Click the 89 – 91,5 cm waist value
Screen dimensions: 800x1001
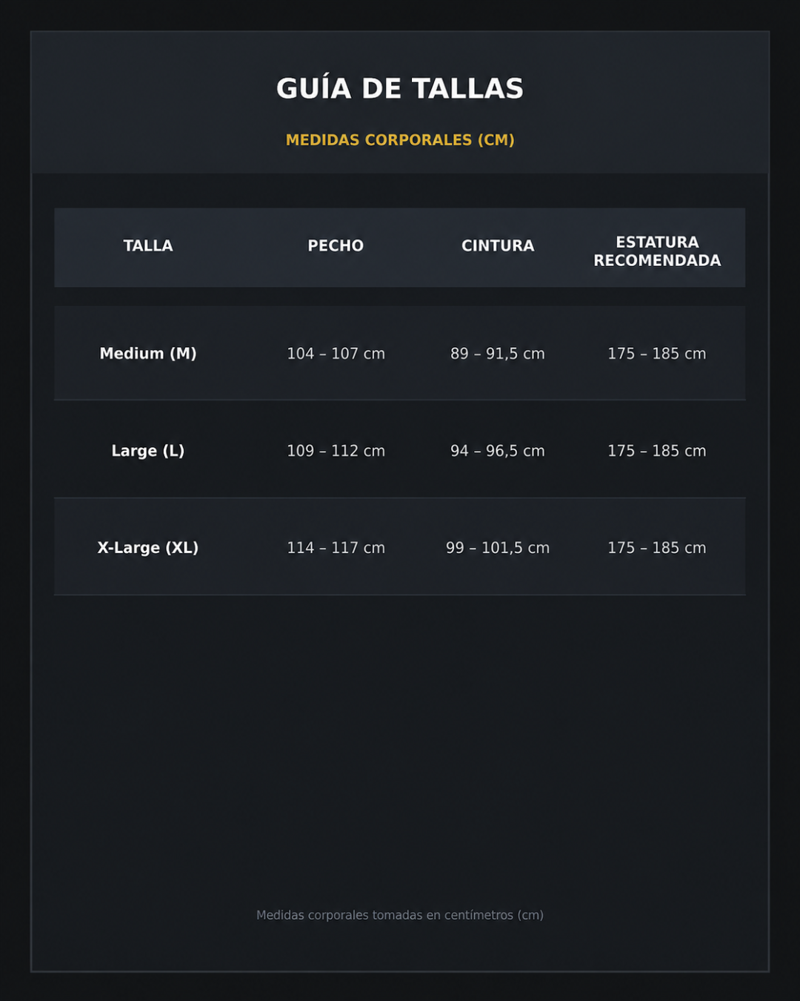click(x=498, y=354)
